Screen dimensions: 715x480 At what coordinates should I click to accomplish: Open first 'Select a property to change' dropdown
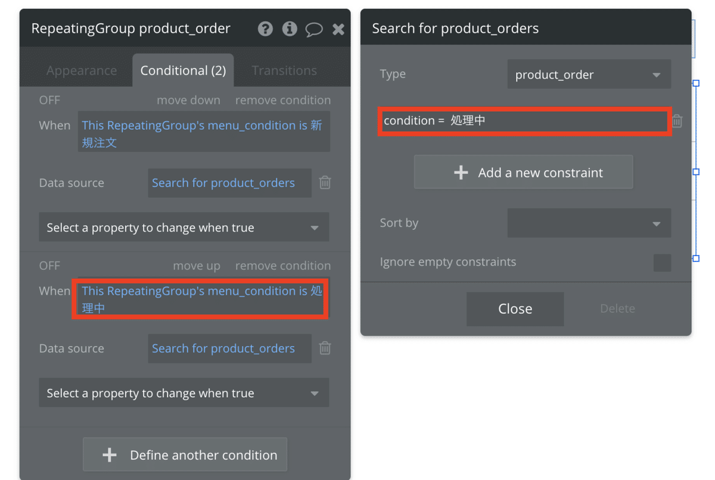coord(184,227)
